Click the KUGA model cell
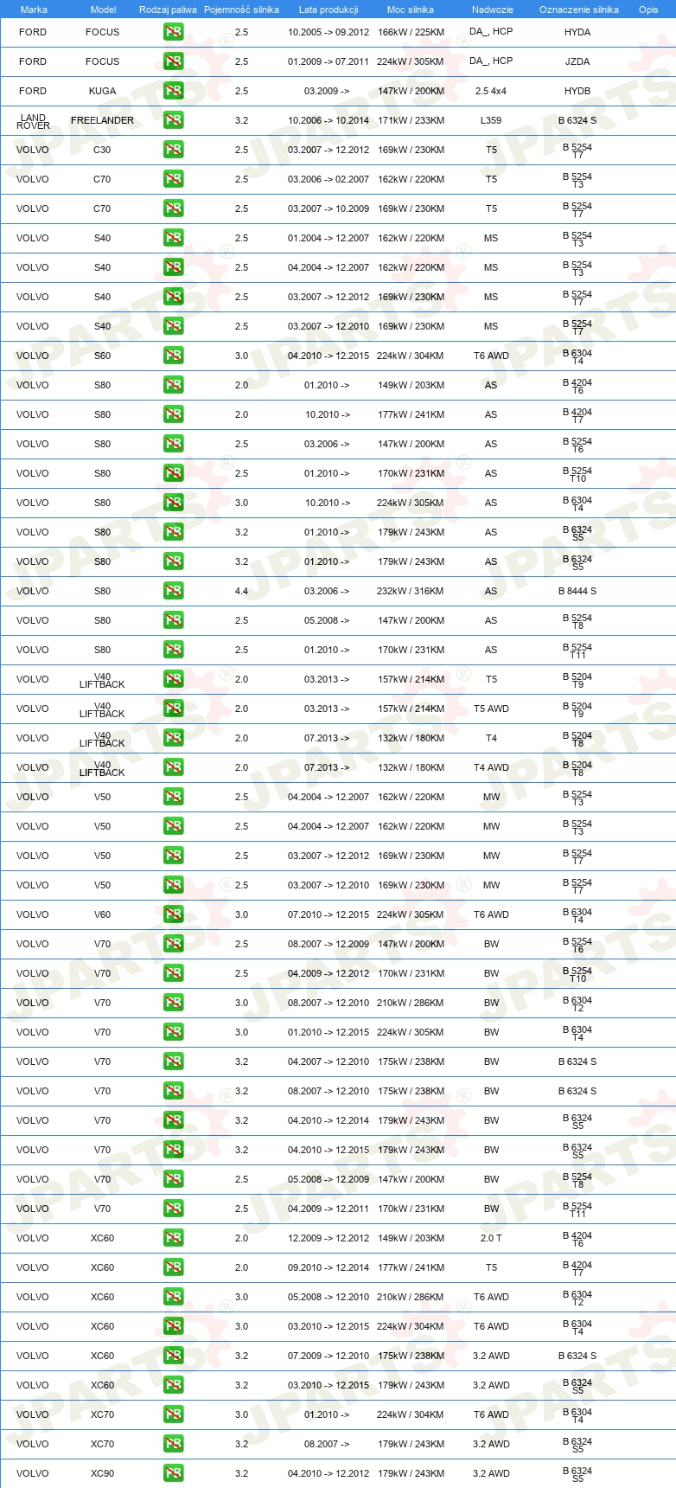Screen dimensions: 676x1488 (102, 91)
